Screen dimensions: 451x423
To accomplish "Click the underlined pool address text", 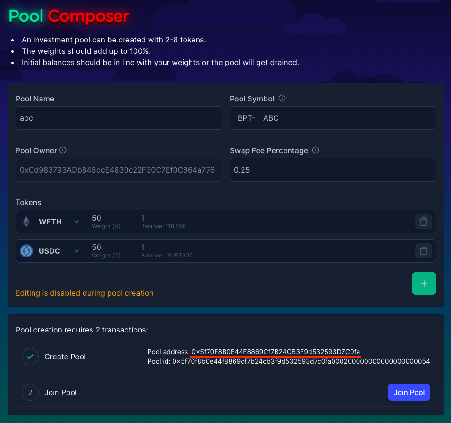I will click(276, 352).
